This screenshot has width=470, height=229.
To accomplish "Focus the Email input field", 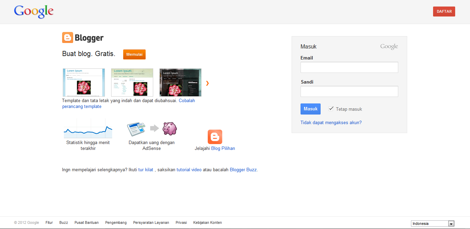I will point(349,67).
